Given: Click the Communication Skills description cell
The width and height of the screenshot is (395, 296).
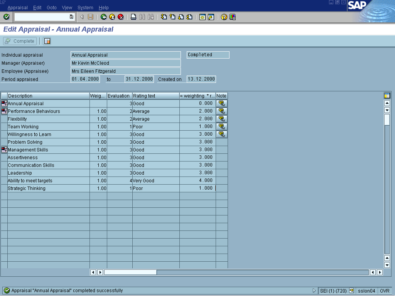Looking at the screenshot, I should (48, 165).
